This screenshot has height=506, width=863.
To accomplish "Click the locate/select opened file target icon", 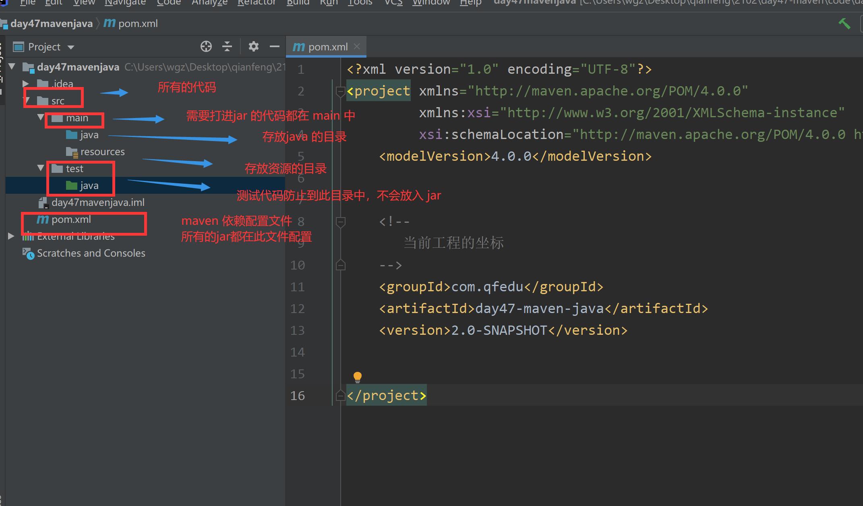I will click(206, 47).
